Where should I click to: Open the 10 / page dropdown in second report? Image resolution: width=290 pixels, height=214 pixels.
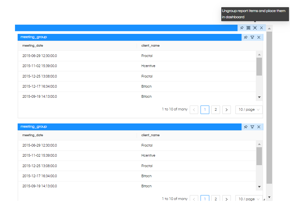click(249, 198)
